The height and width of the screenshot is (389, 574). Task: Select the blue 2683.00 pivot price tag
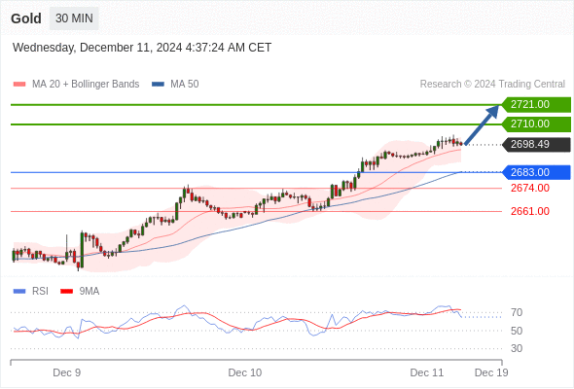pyautogui.click(x=536, y=172)
